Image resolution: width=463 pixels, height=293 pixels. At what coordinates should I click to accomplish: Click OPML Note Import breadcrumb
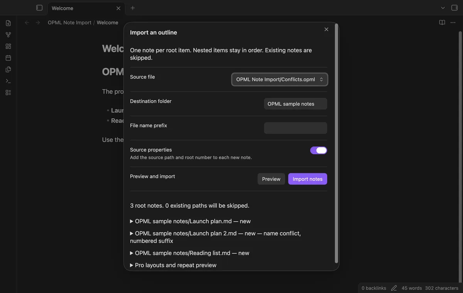click(69, 23)
